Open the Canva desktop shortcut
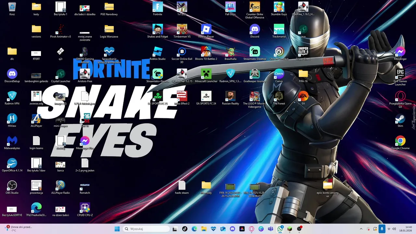The height and width of the screenshot is (234, 416). pos(279,76)
